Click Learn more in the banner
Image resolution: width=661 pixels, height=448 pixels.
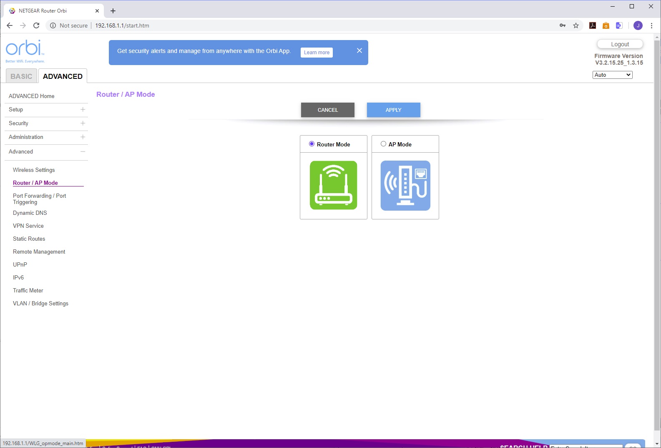pyautogui.click(x=317, y=53)
